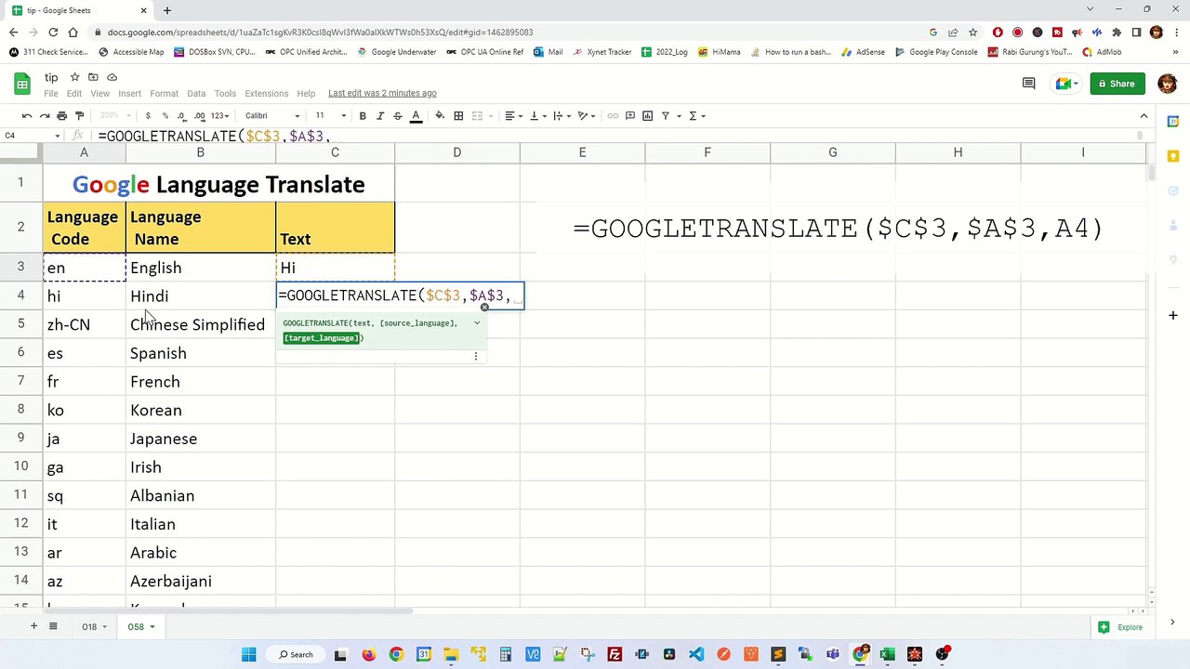The image size is (1190, 669).
Task: Open formula help three-dot options
Action: 476,356
